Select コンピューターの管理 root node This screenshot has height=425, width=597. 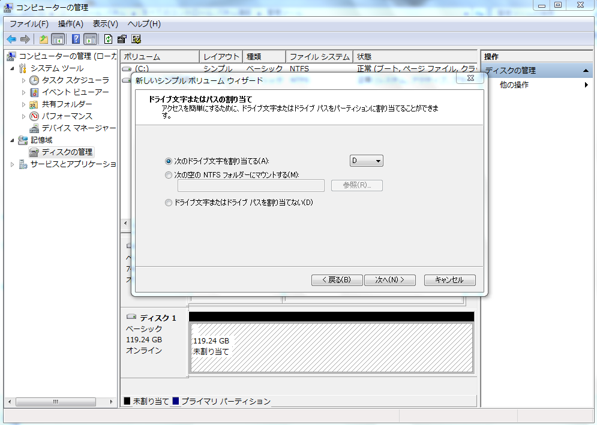(x=67, y=56)
